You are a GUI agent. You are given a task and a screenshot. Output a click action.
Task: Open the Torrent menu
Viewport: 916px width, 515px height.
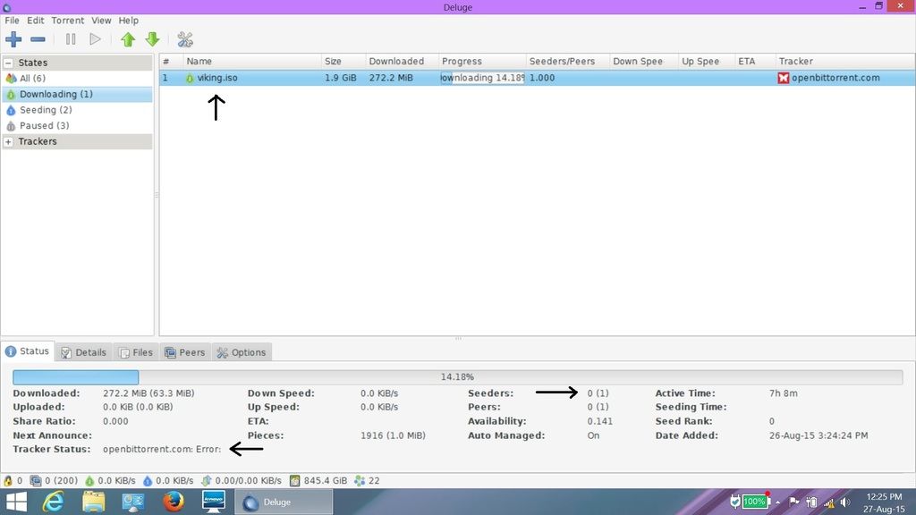67,21
